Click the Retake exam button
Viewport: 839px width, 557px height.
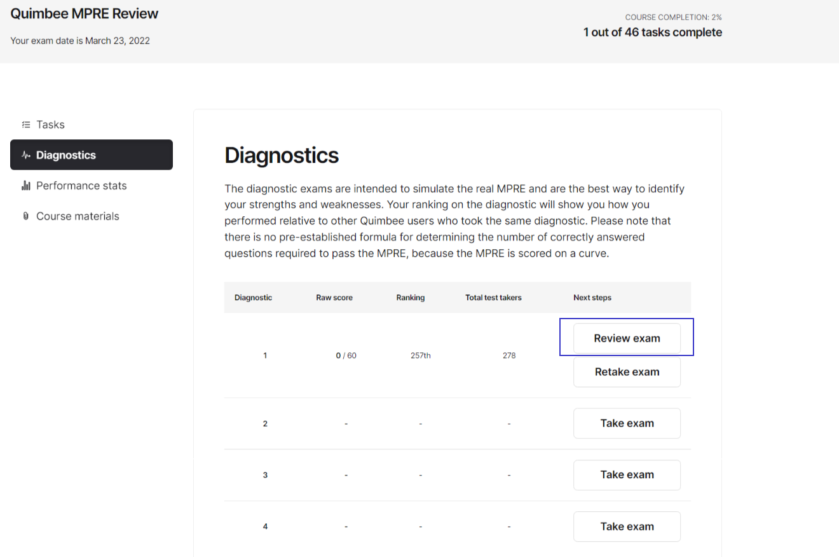pos(627,372)
